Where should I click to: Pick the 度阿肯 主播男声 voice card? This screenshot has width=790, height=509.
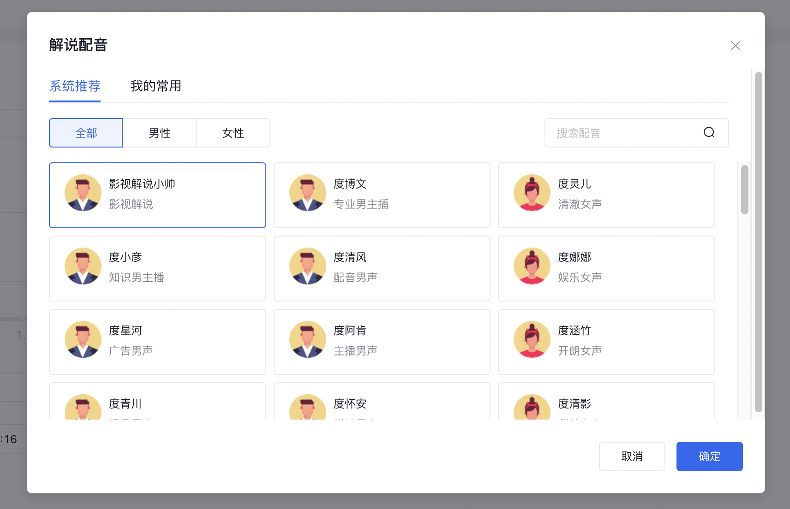coord(382,342)
